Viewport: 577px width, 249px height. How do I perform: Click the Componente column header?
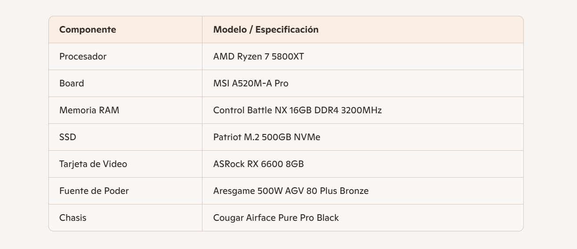pyautogui.click(x=88, y=30)
